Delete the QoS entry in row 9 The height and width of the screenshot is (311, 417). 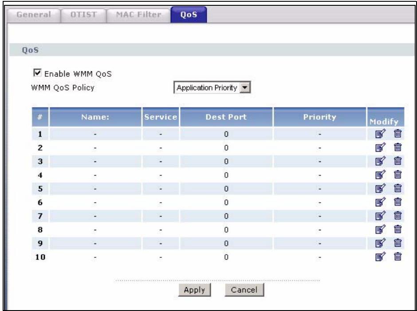[397, 243]
